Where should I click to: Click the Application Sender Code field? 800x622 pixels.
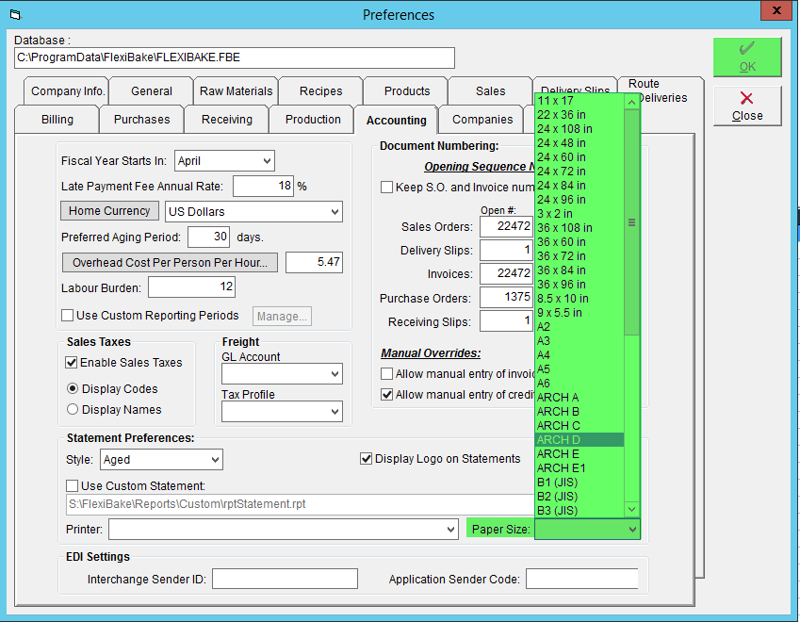(x=582, y=579)
